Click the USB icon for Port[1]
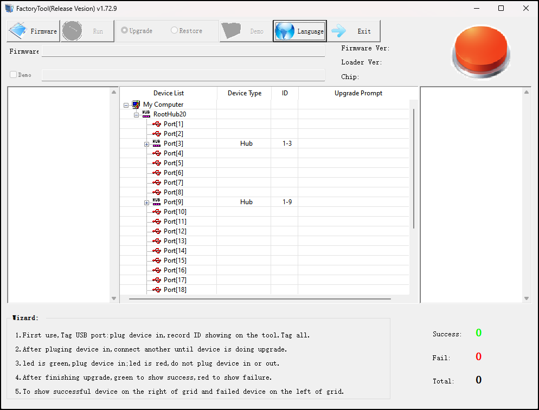Image resolution: width=539 pixels, height=410 pixels. [157, 124]
